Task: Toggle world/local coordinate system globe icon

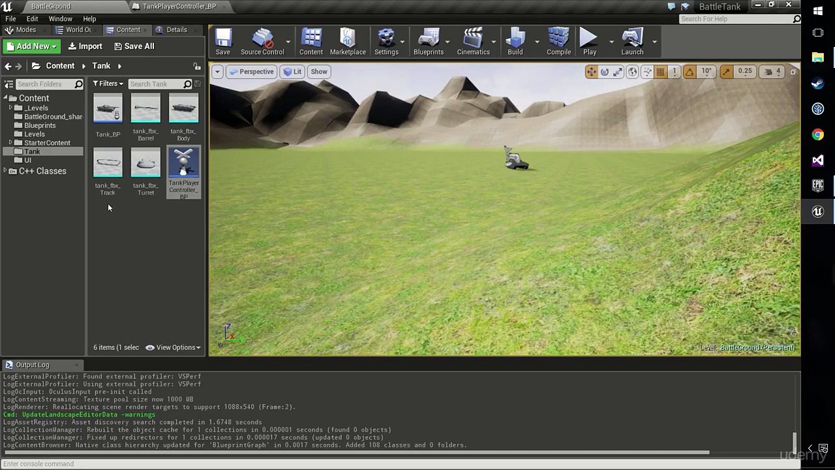Action: tap(632, 72)
